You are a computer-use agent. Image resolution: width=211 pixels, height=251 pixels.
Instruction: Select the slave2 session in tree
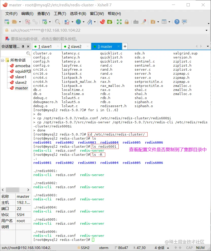(21, 83)
